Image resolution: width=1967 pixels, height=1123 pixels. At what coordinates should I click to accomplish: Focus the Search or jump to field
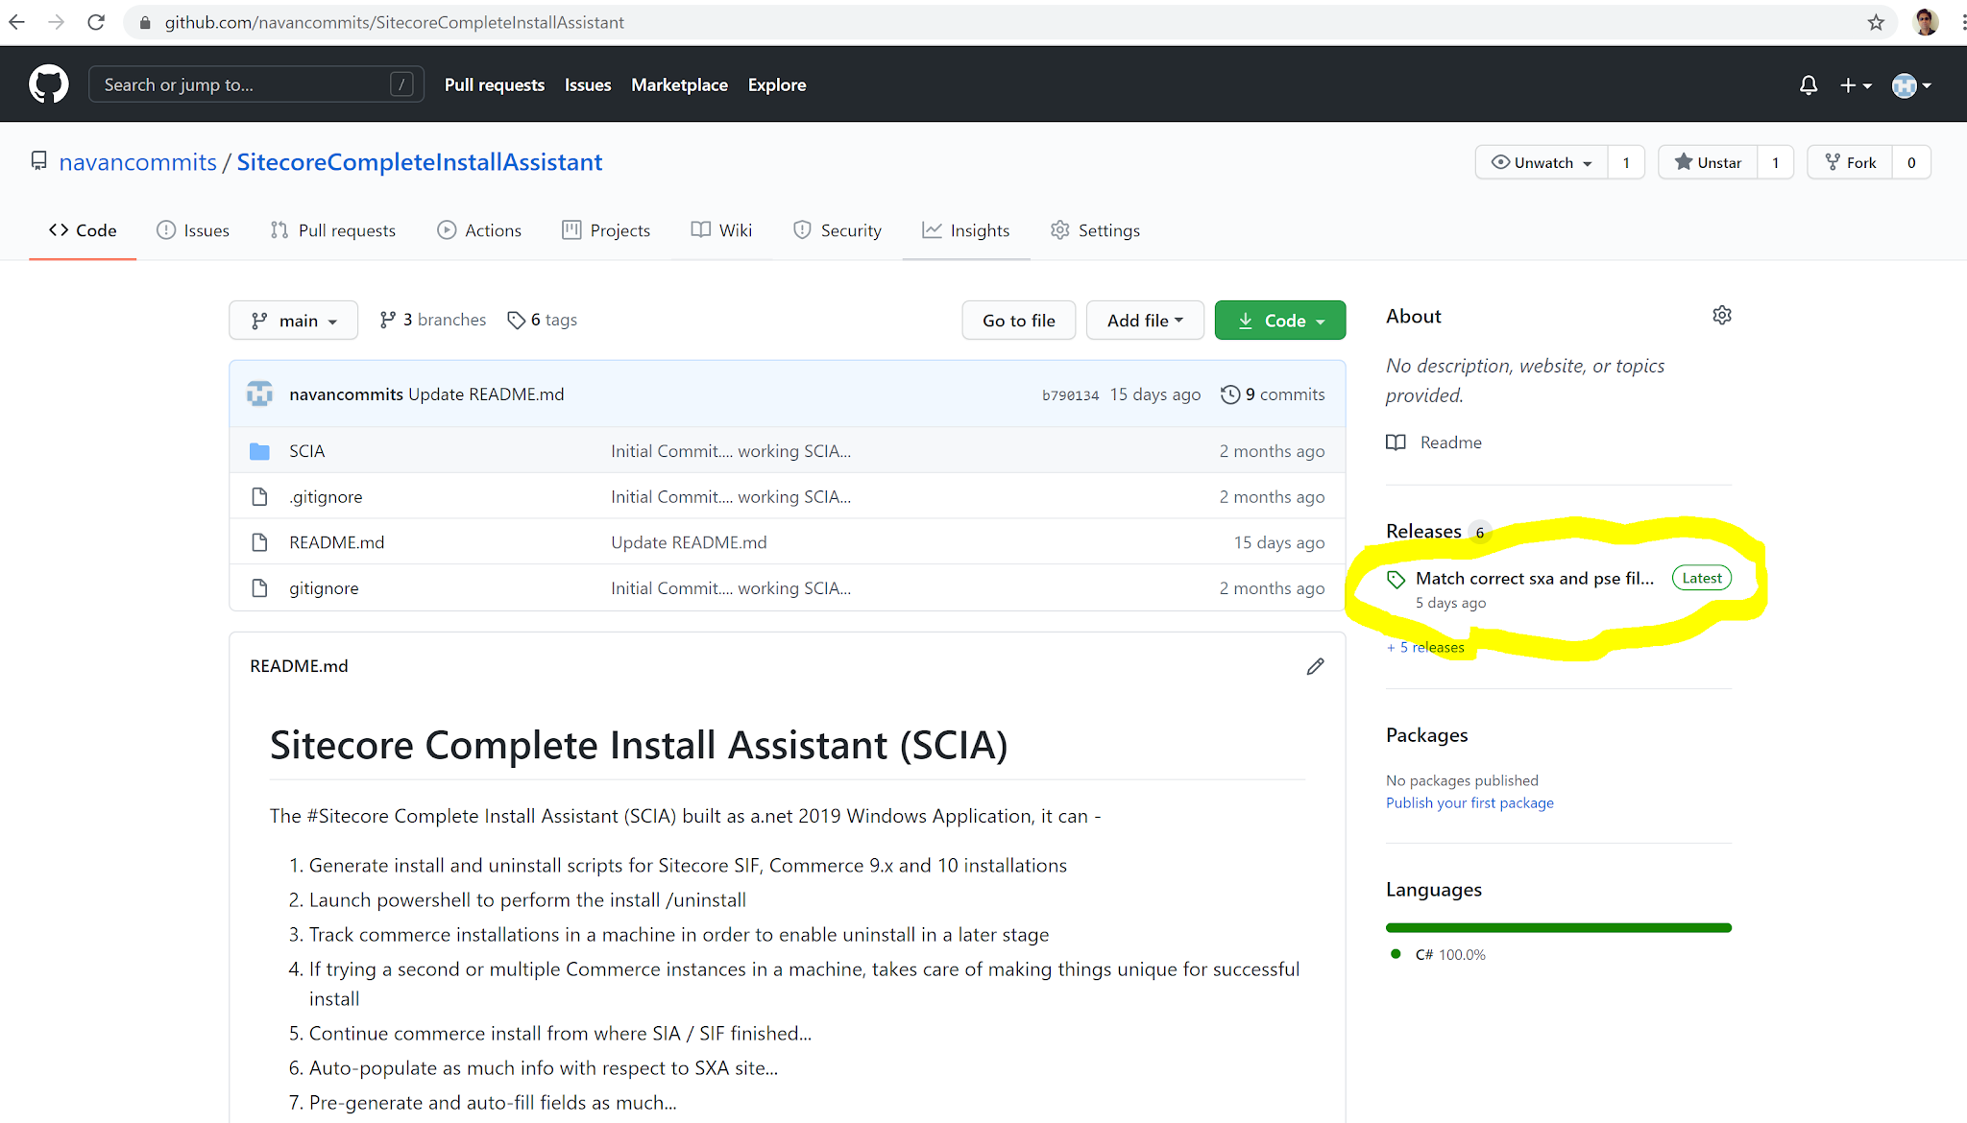(x=255, y=84)
